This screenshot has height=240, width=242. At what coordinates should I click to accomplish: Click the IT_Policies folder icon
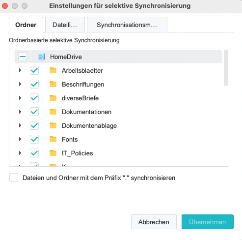(53, 153)
